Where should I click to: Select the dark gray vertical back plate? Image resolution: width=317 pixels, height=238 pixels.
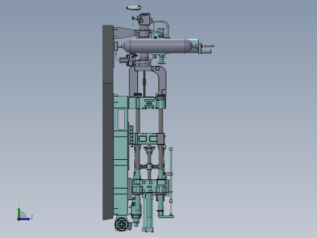[108, 122]
